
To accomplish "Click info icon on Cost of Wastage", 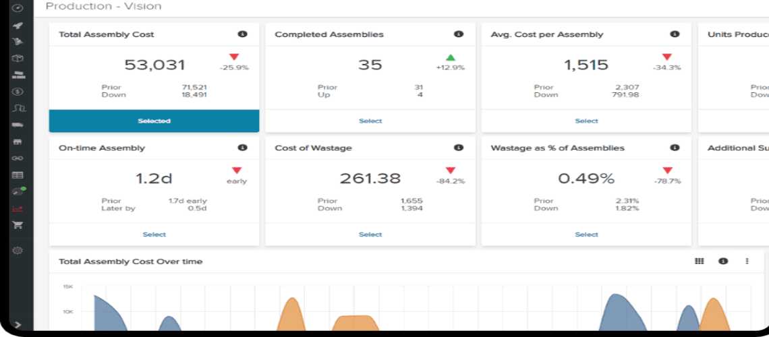I will coord(458,148).
